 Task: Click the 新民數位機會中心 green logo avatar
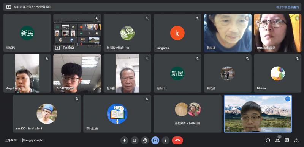click(127, 33)
